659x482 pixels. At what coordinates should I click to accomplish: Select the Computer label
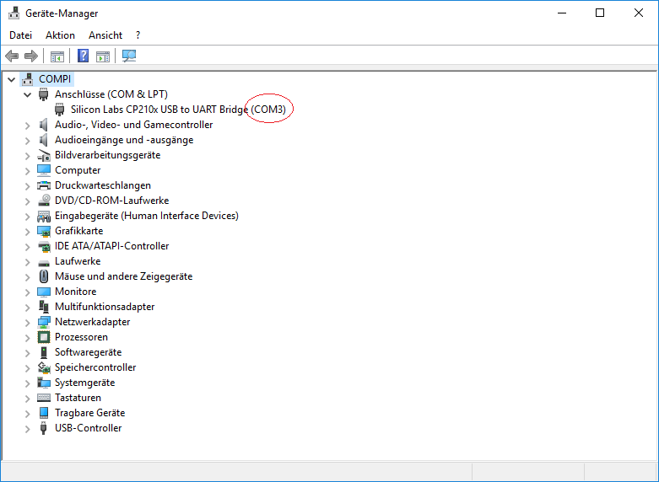click(x=78, y=170)
